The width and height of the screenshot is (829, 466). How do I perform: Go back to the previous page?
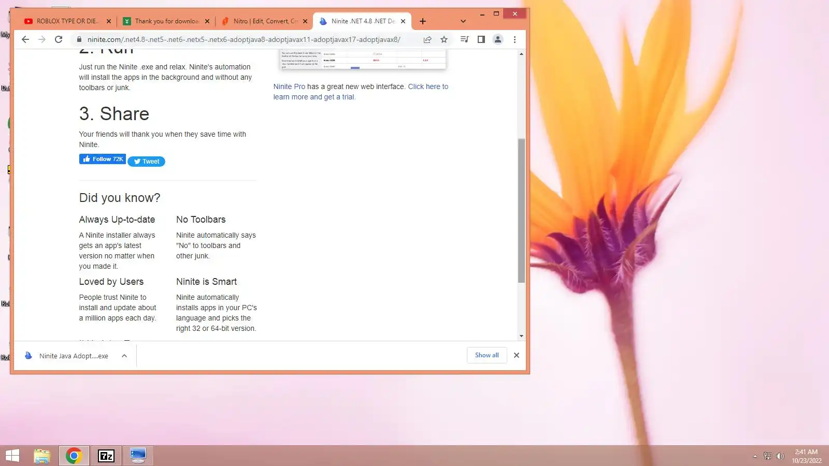coord(25,39)
